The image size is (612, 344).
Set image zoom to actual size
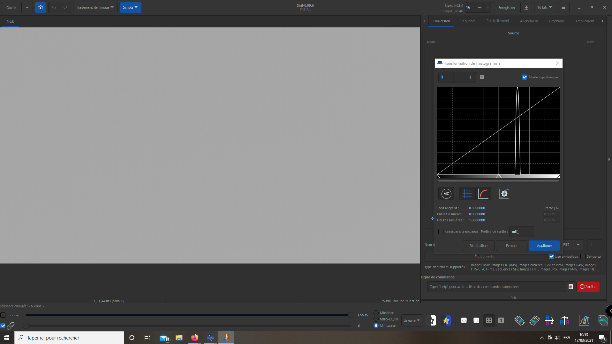[501, 320]
